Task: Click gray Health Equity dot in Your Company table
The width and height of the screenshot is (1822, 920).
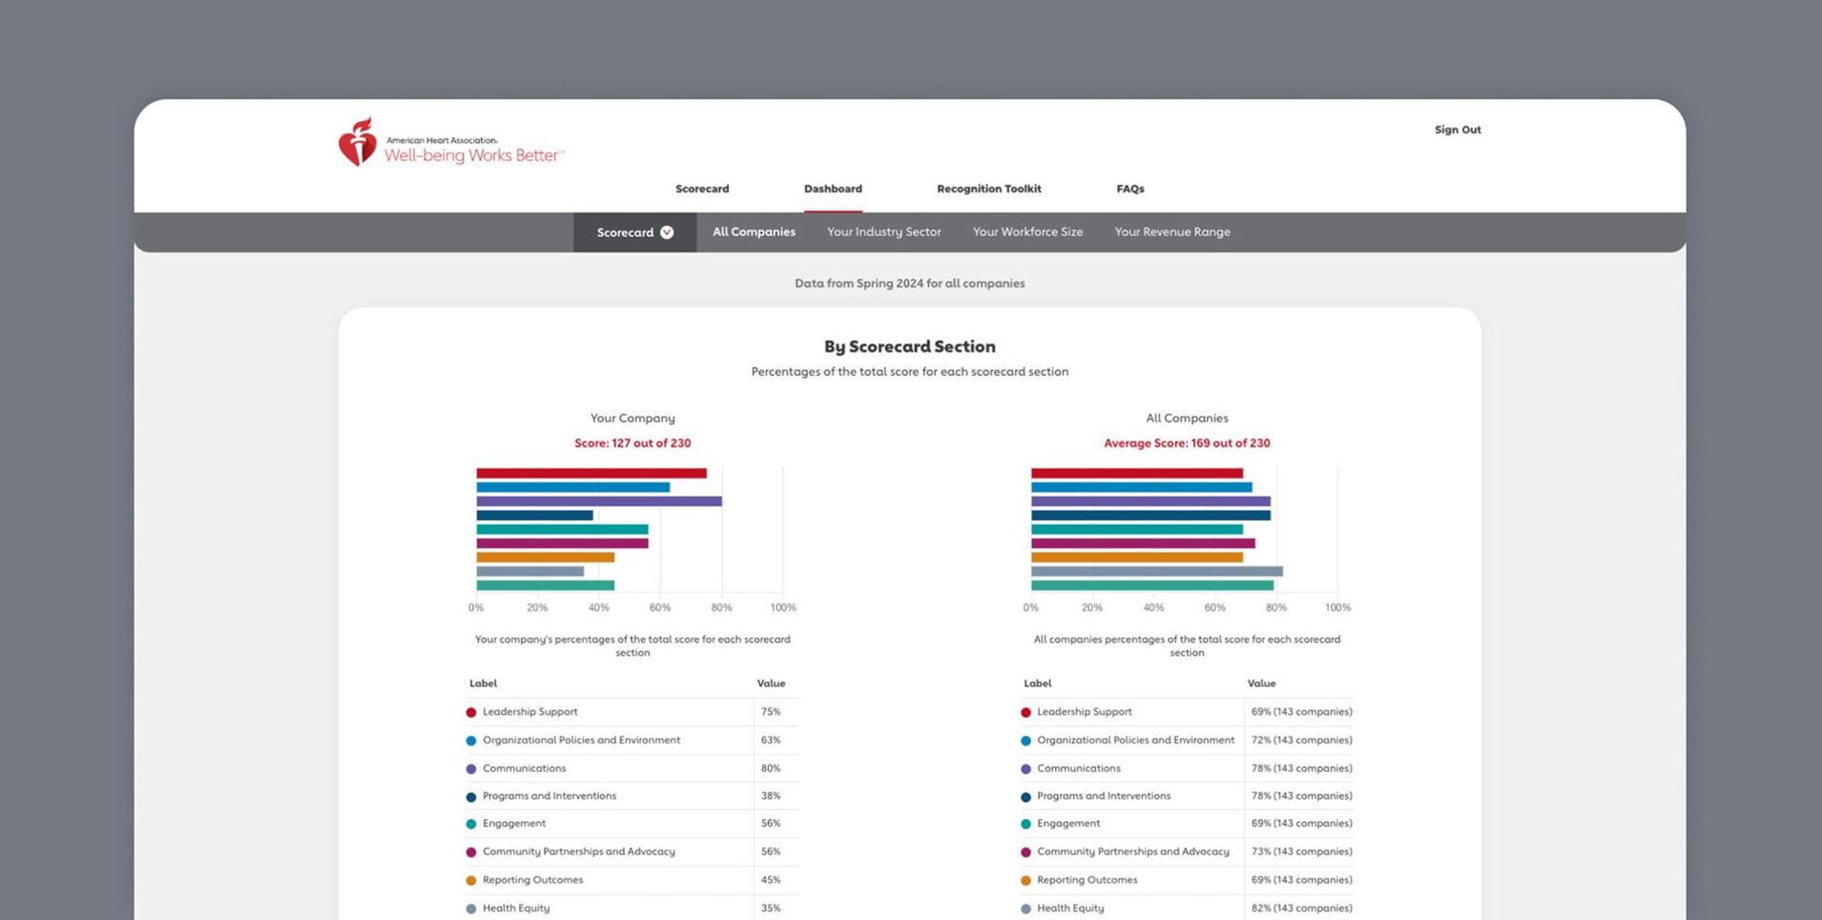Action: (x=470, y=909)
